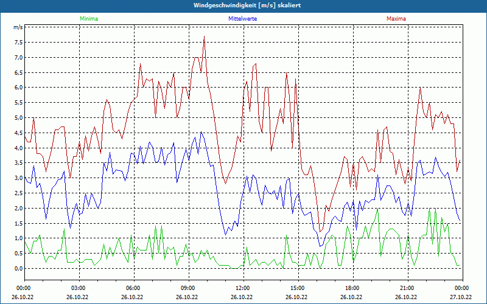Click the Maxima legend label
The height and width of the screenshot is (304, 487).
(x=396, y=19)
